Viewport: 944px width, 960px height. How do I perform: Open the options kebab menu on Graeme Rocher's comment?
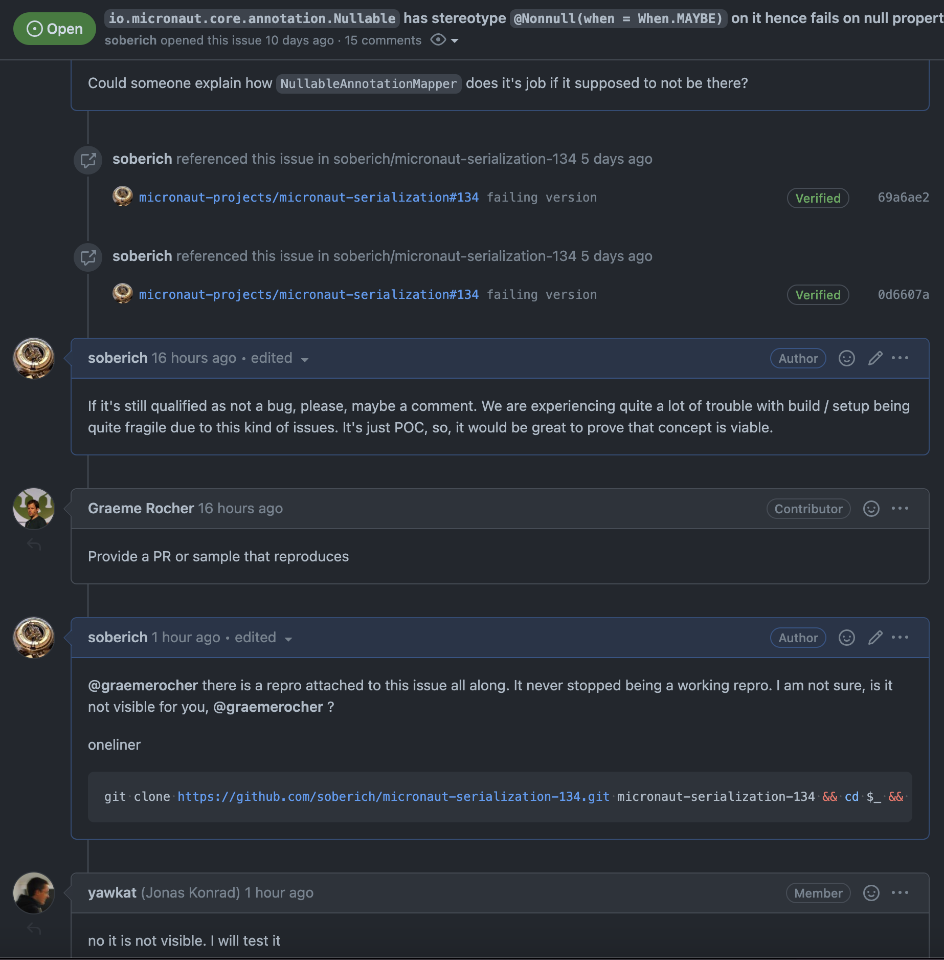click(900, 508)
